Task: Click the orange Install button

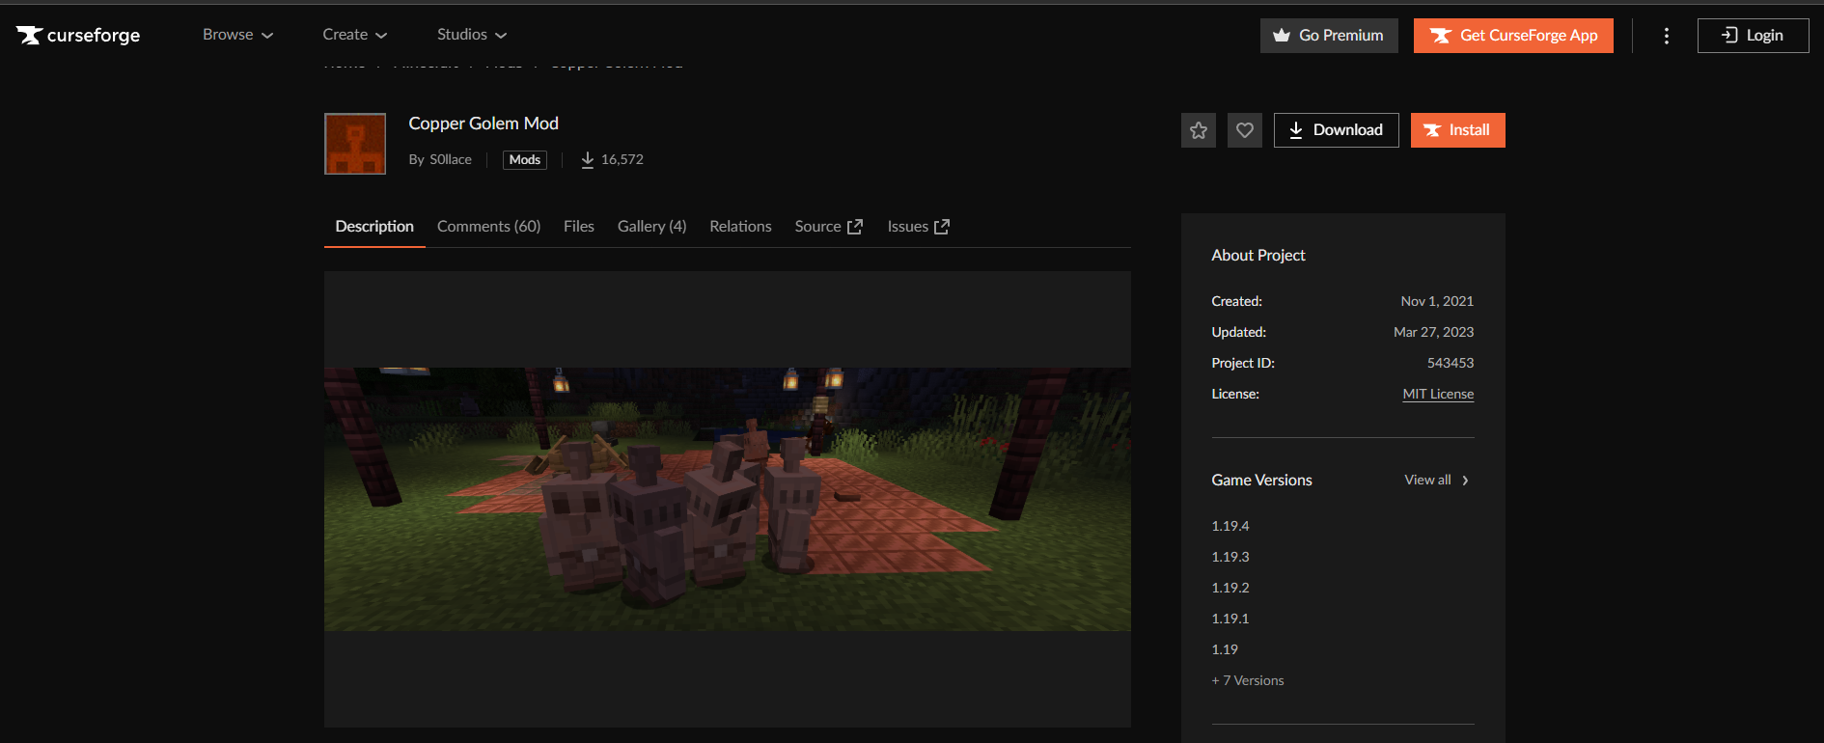Action: pos(1458,130)
